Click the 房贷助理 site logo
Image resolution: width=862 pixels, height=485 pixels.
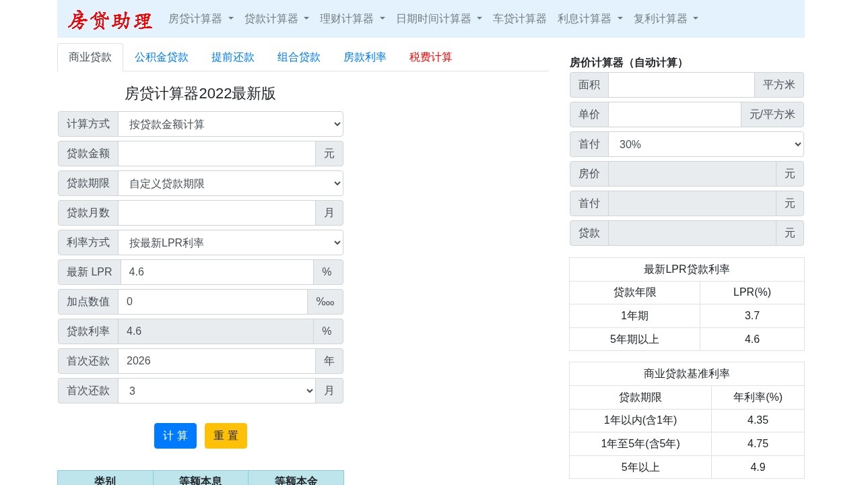tap(110, 20)
